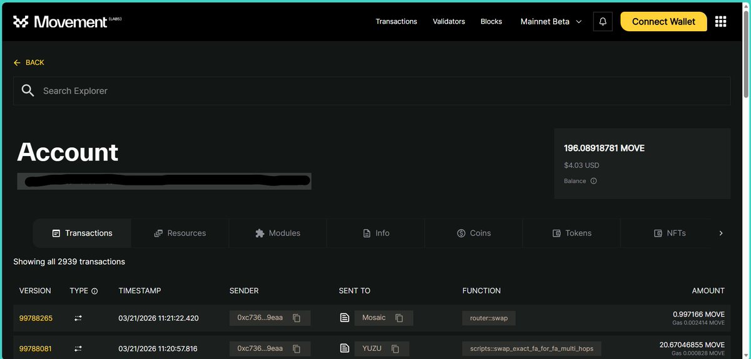Click the TIMESTAMP column header
Viewport: 751px width, 359px height.
point(140,291)
